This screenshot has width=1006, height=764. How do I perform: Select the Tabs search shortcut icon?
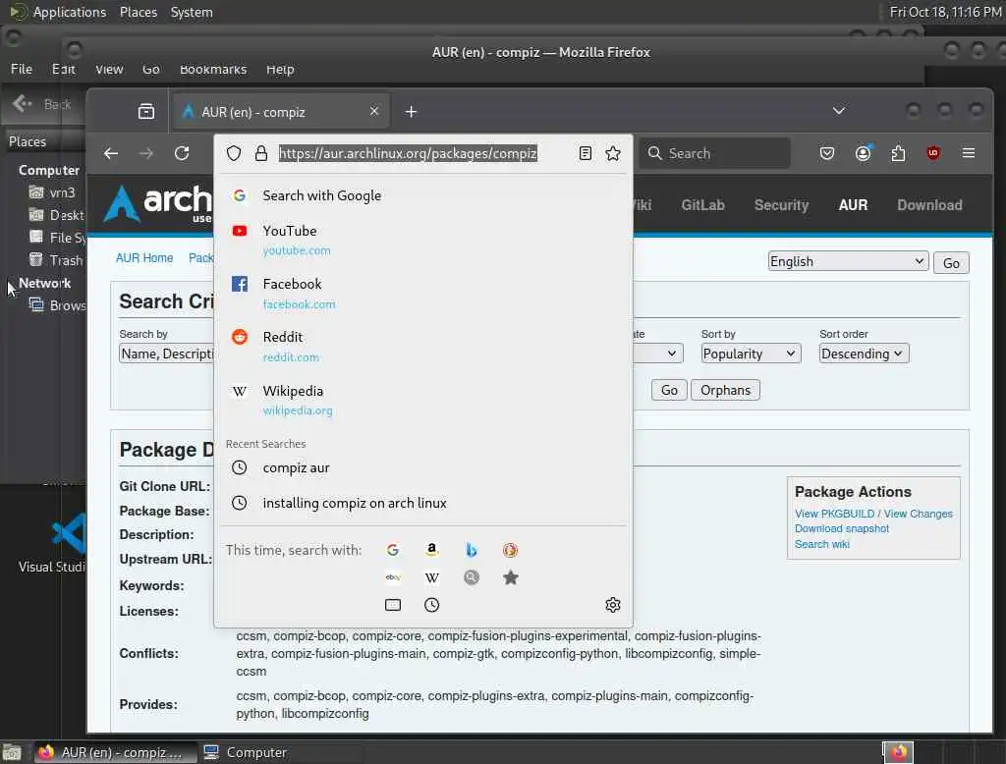coord(393,605)
